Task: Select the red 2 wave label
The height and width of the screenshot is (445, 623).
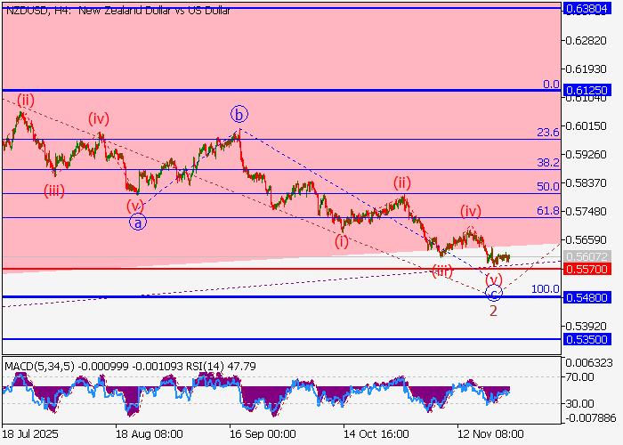Action: coord(493,310)
